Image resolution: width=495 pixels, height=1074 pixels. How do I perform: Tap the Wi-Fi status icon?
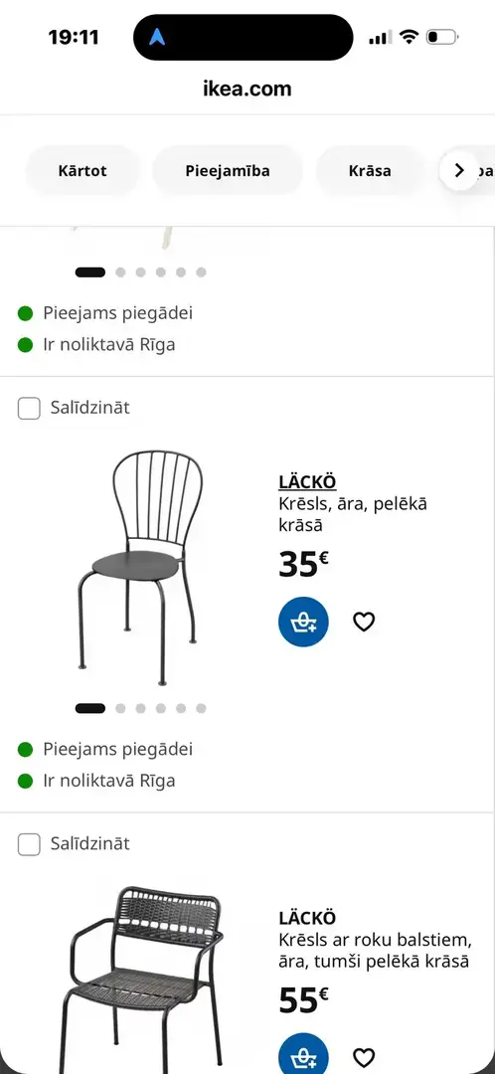tap(409, 37)
